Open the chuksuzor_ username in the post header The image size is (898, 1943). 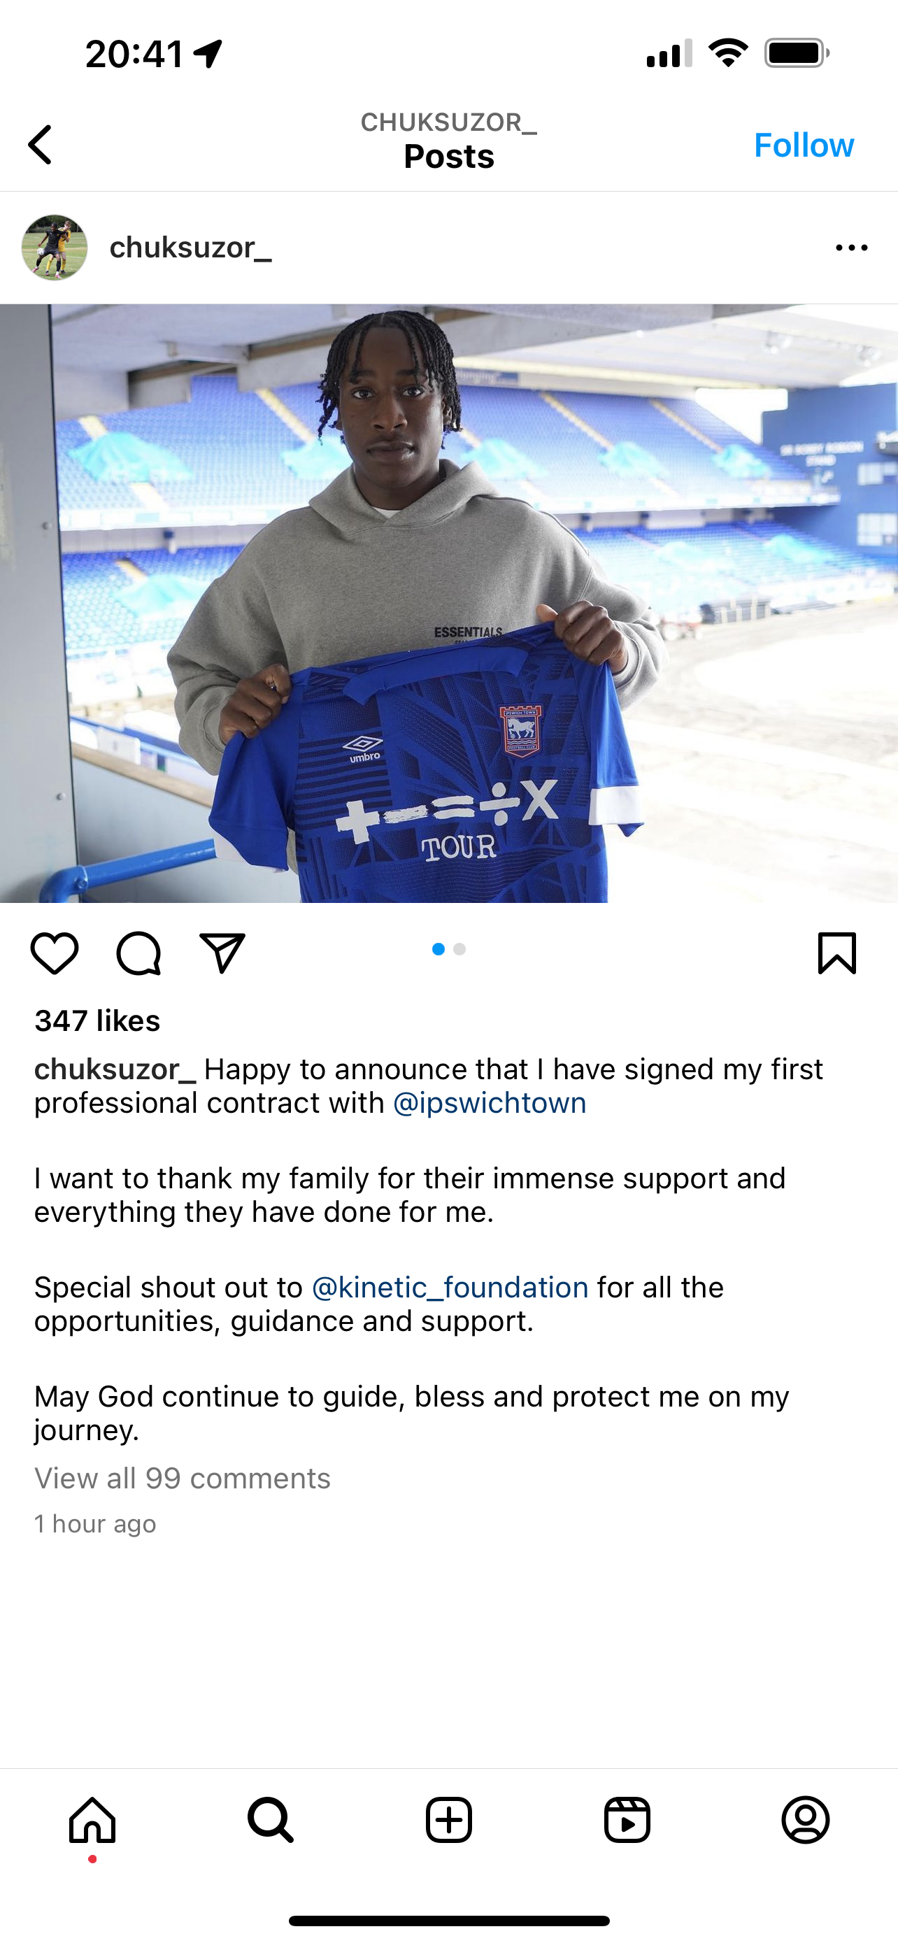coord(191,248)
